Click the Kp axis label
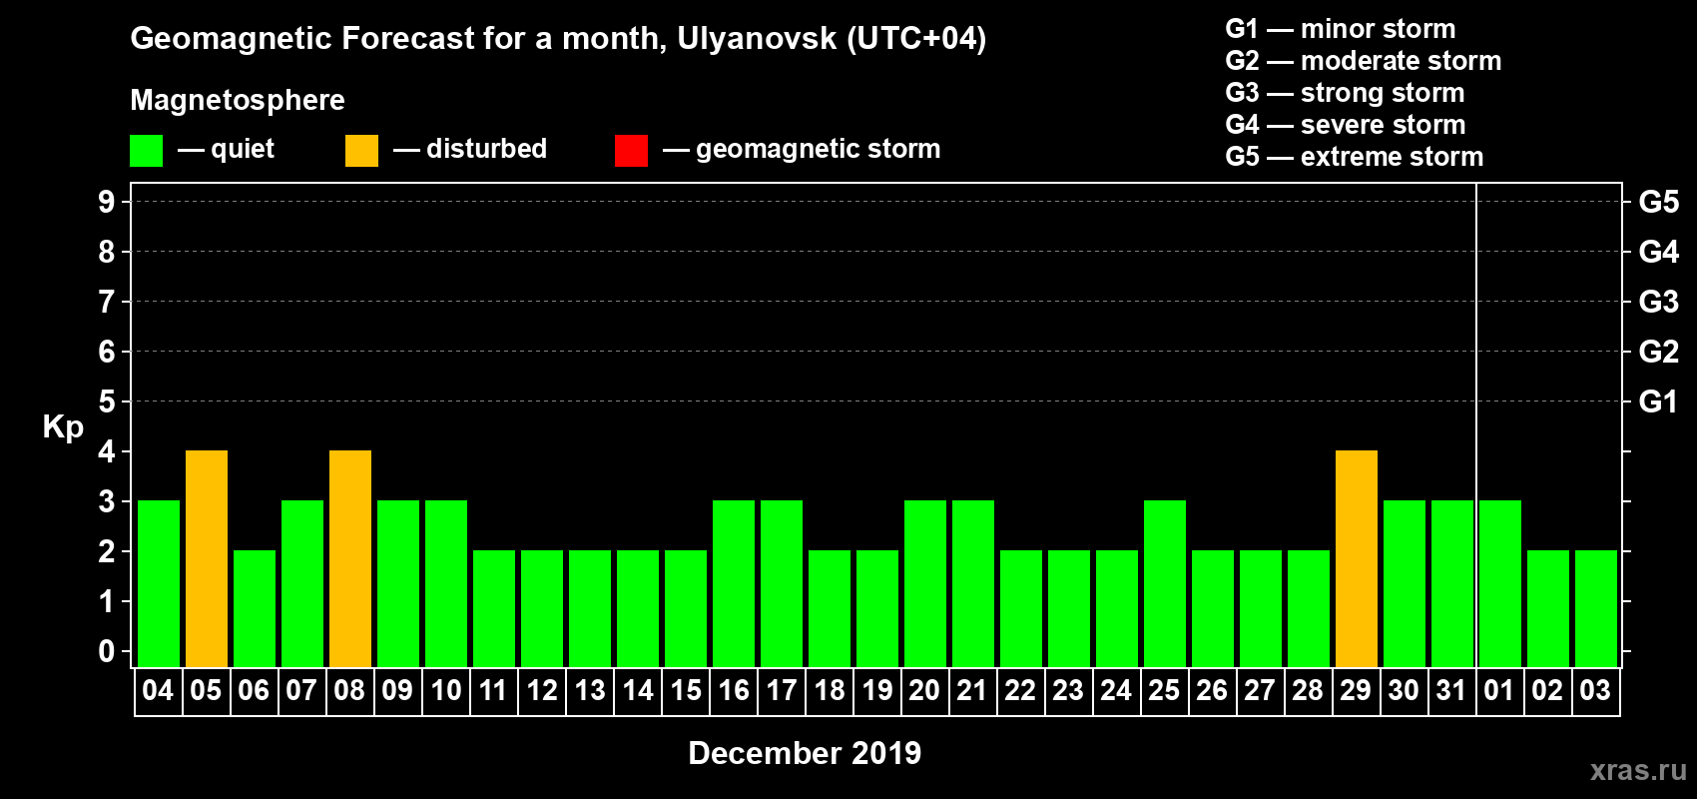This screenshot has width=1697, height=799. (x=63, y=427)
